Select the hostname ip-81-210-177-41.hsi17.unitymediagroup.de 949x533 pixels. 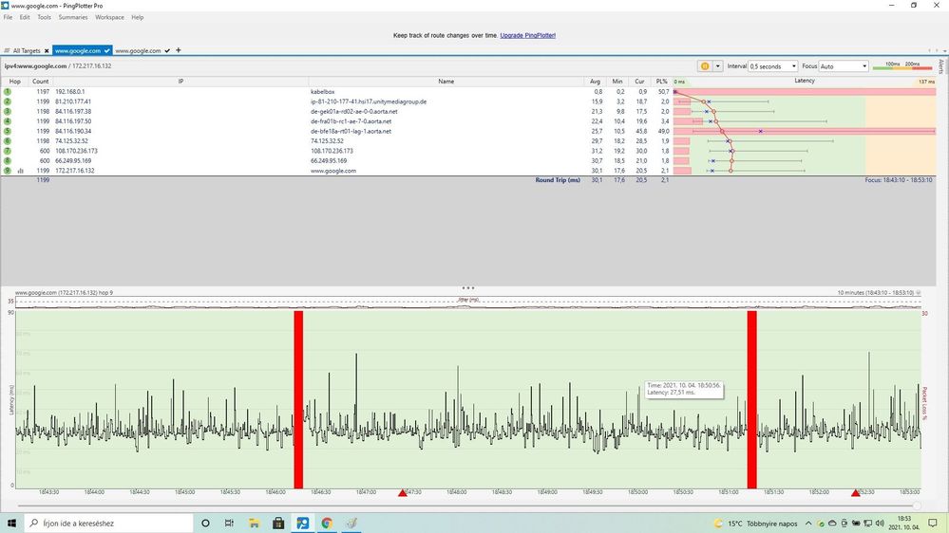(x=369, y=101)
